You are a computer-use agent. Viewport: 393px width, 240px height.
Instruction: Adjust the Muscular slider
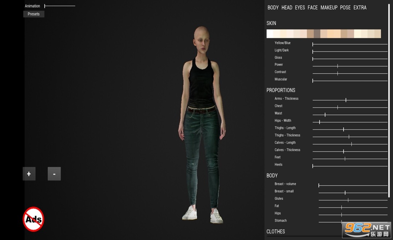tap(350, 81)
